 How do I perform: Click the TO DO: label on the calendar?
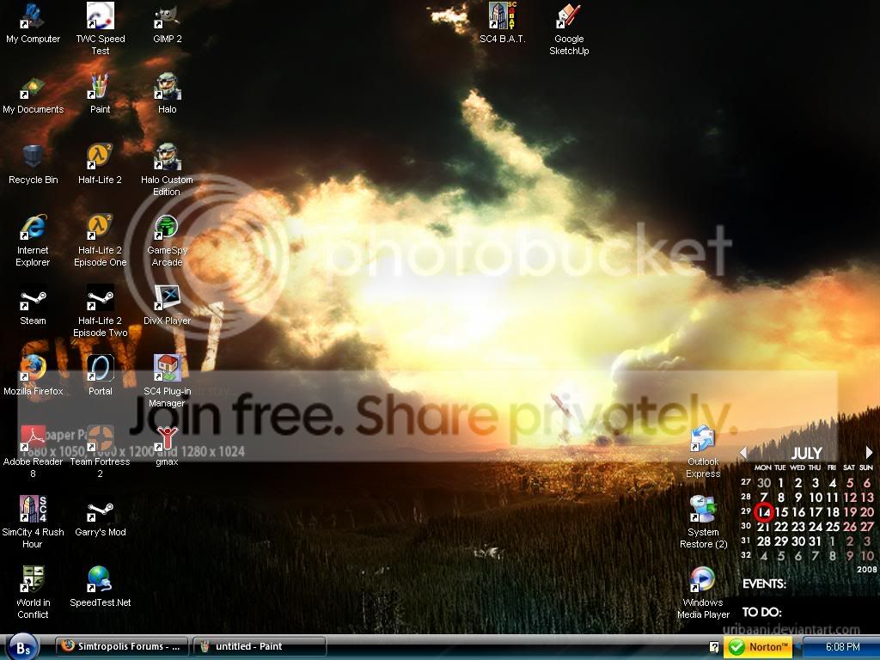coord(761,612)
